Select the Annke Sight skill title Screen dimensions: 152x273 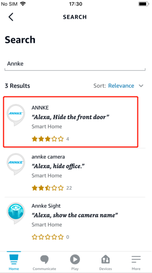pos(46,206)
